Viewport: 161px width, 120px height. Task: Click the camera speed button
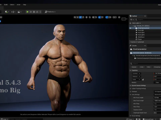pos(115,17)
